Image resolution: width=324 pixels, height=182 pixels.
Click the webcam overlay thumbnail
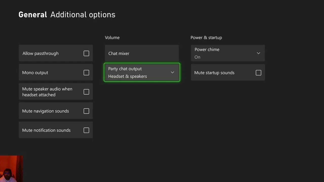tap(11, 169)
